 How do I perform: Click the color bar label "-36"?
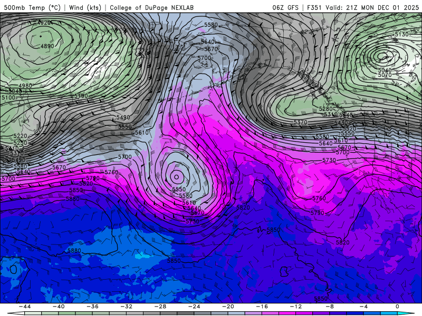[92, 307]
